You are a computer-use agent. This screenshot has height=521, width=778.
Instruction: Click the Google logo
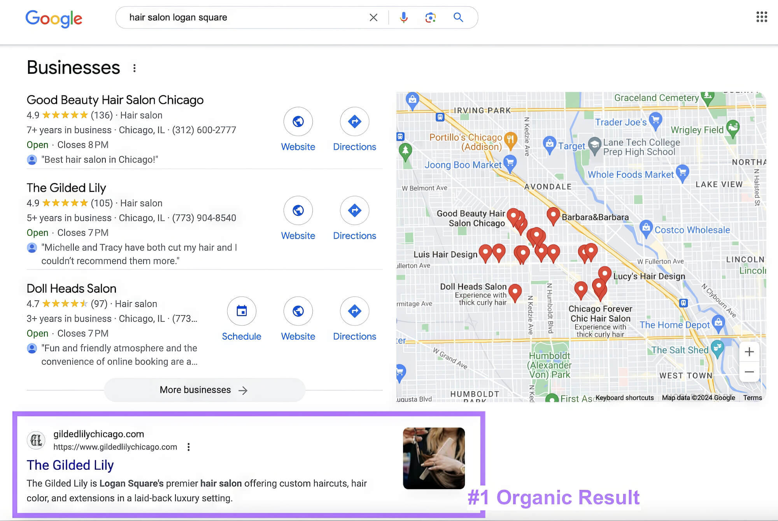point(54,18)
